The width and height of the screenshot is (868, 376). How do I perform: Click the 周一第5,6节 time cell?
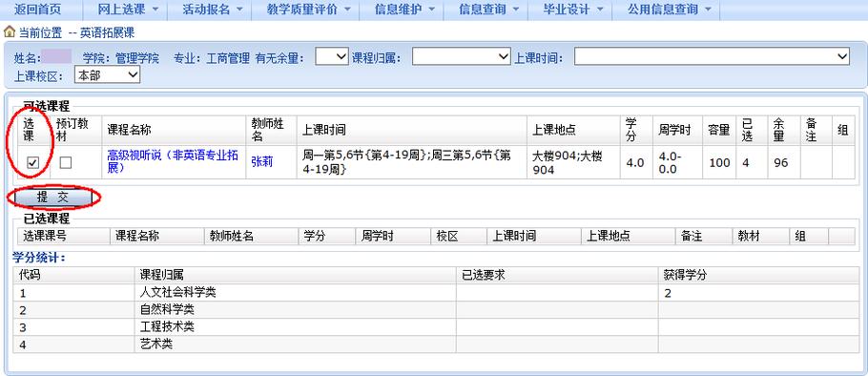(411, 163)
